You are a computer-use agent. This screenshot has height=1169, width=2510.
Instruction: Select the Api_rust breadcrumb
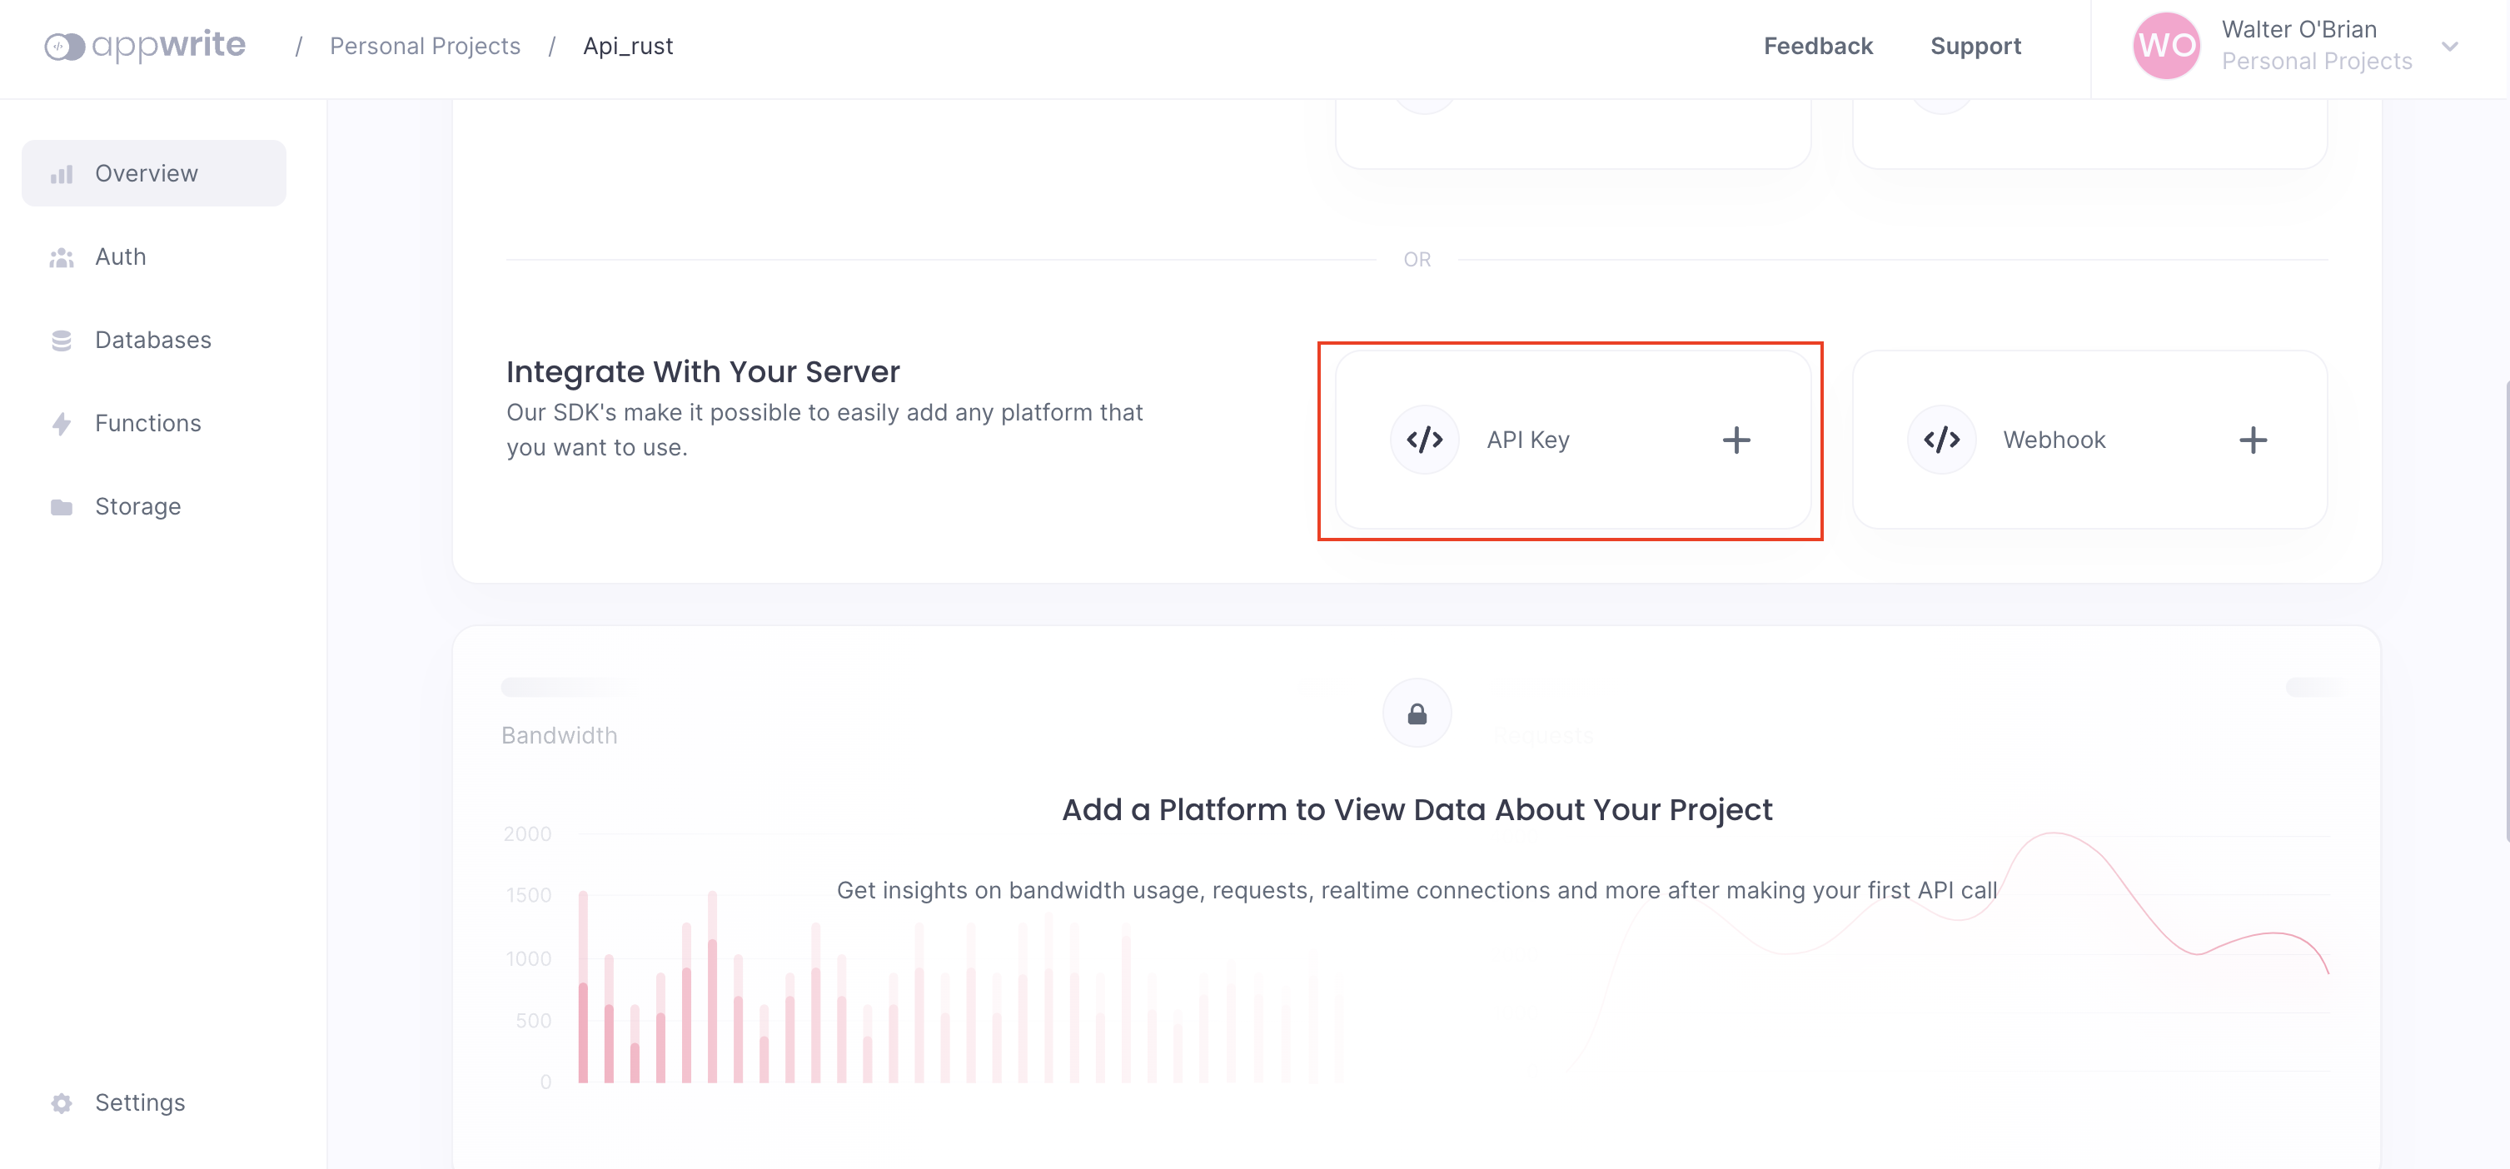pos(628,46)
